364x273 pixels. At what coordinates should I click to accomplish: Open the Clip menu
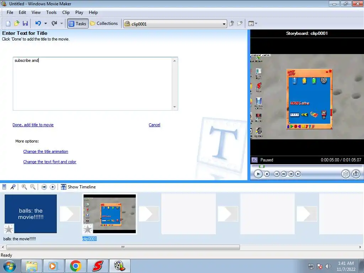pyautogui.click(x=66, y=12)
